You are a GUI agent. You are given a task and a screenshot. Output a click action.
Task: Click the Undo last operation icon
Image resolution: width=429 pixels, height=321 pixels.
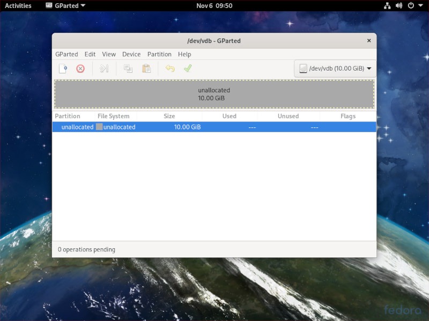tap(171, 68)
